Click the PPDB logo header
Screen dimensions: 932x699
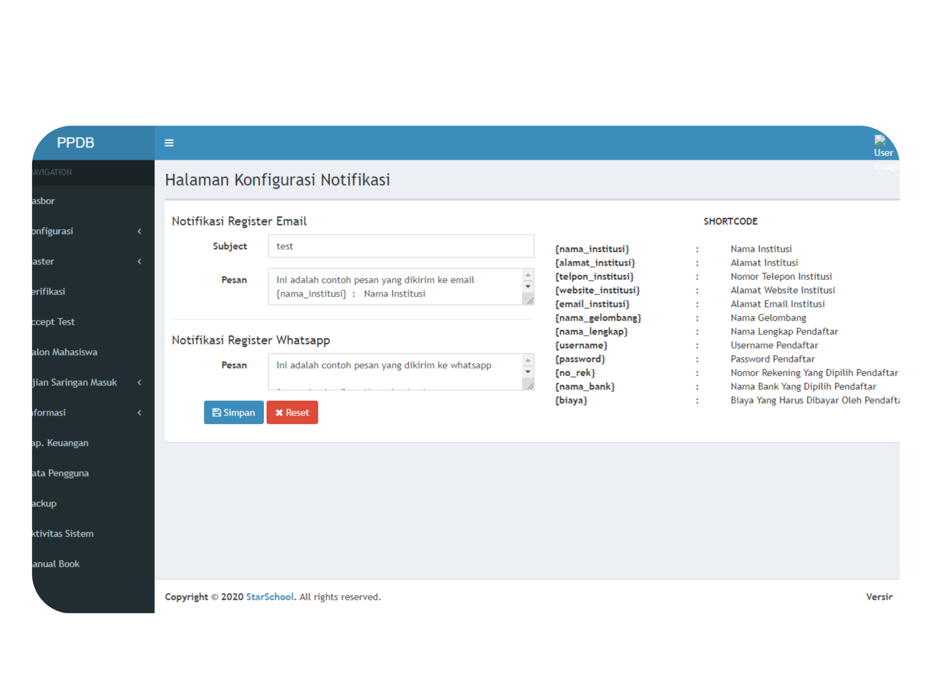coord(76,143)
